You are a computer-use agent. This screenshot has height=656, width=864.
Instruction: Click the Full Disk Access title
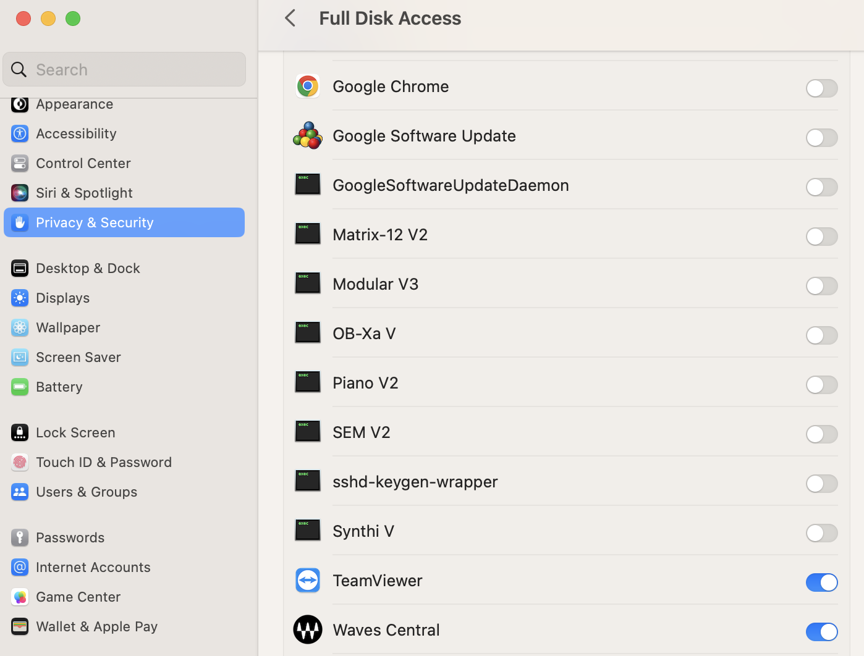[x=390, y=19]
